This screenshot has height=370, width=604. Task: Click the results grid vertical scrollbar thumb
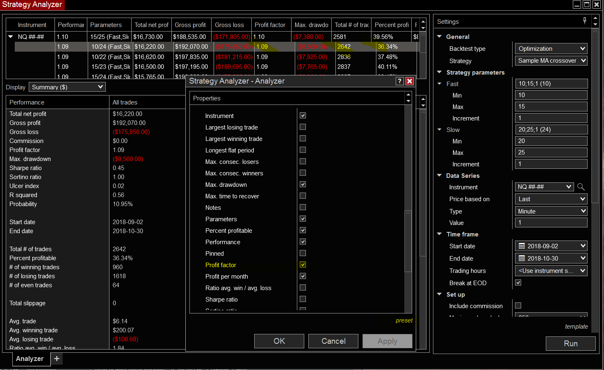[x=423, y=41]
